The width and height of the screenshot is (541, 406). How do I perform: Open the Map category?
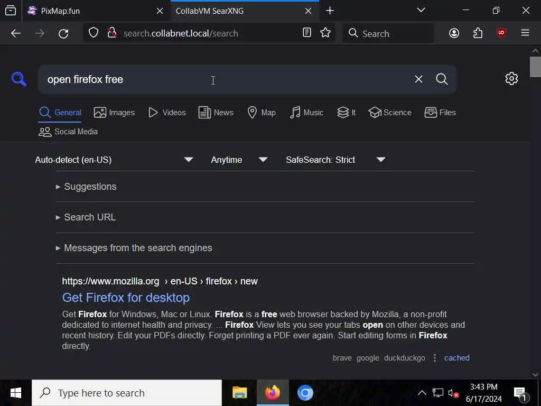pos(262,113)
